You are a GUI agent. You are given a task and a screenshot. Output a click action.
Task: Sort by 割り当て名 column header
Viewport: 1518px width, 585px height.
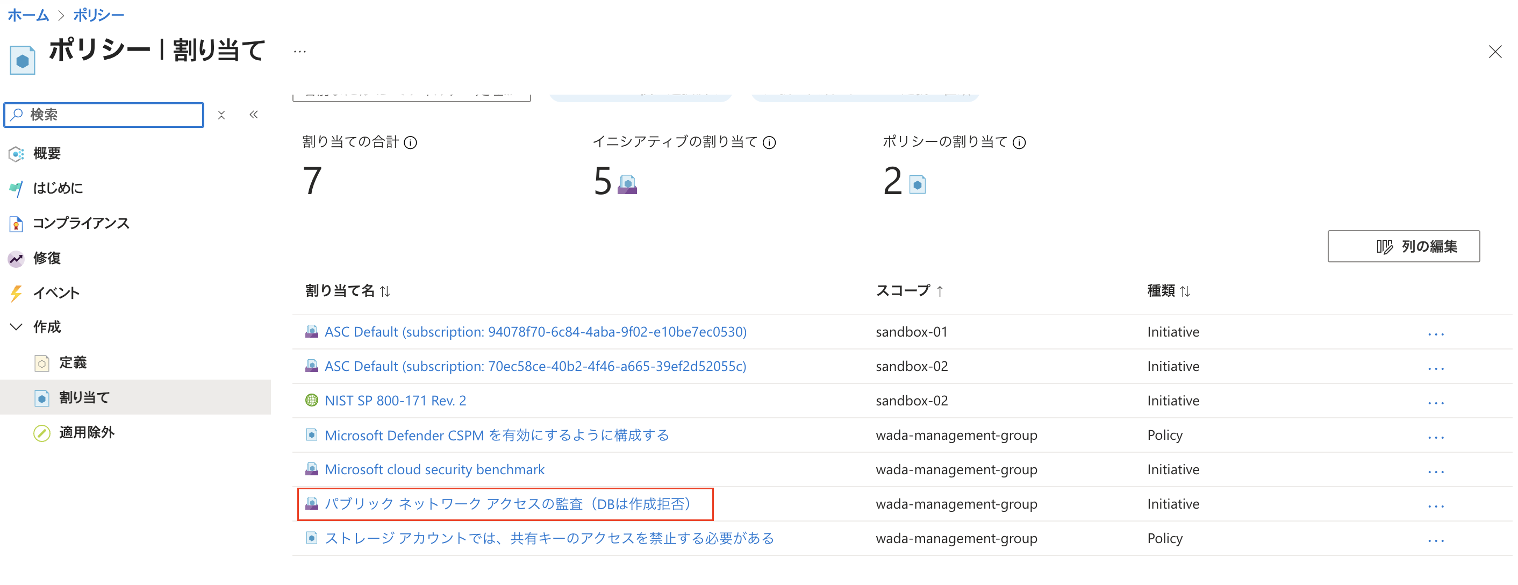348,291
